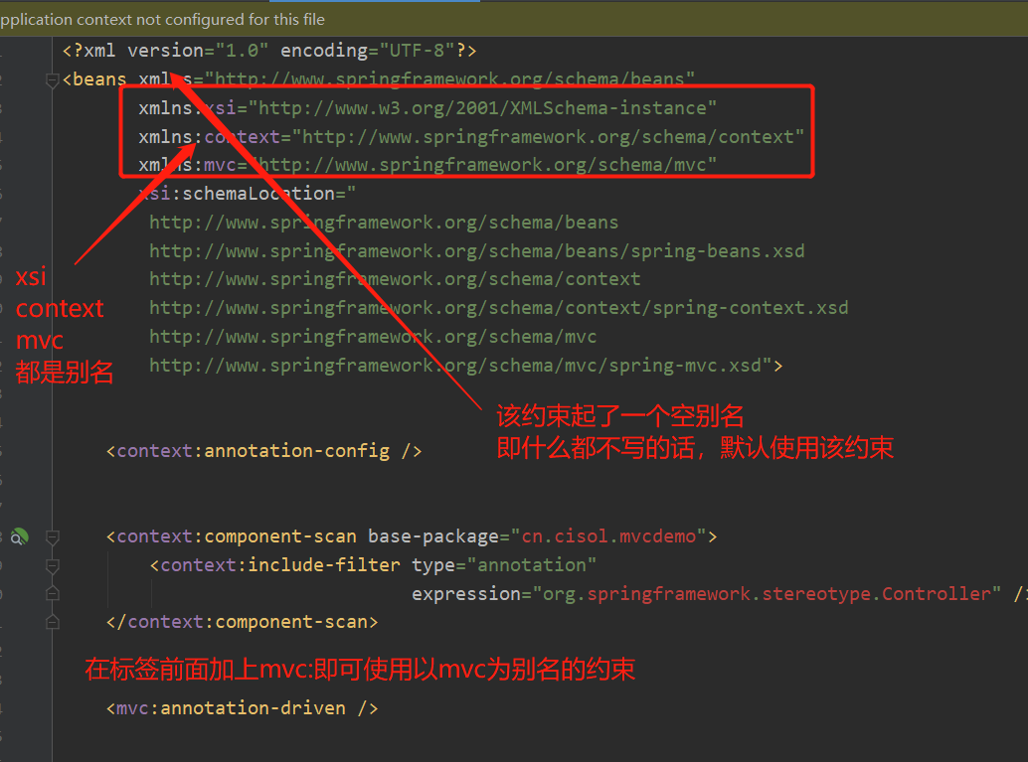1028x762 pixels.
Task: Click the encoding="UTF-8" attribute
Action: click(x=368, y=51)
